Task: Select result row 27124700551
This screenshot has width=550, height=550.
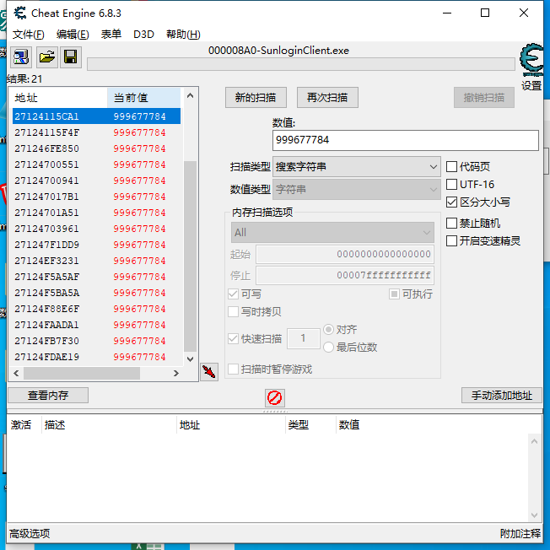Action: tap(96, 164)
